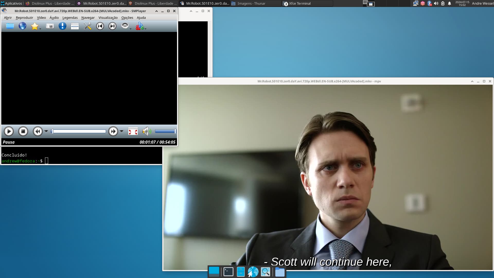This screenshot has height=278, width=494.
Task: Click the red package updater tray icon
Action: (x=422, y=3)
